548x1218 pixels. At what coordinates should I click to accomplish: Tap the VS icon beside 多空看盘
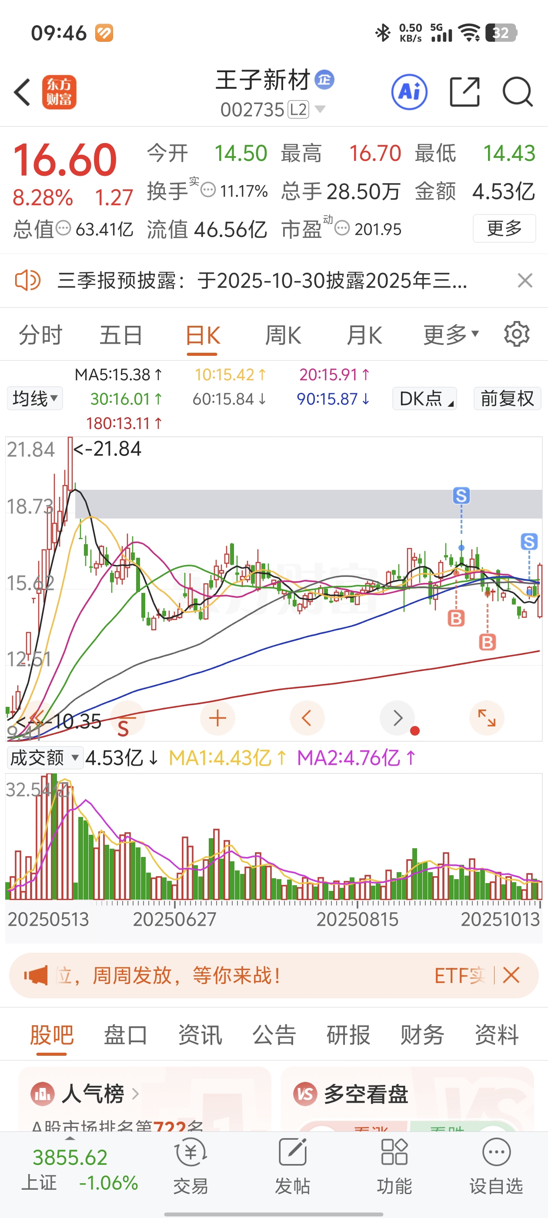click(305, 1094)
